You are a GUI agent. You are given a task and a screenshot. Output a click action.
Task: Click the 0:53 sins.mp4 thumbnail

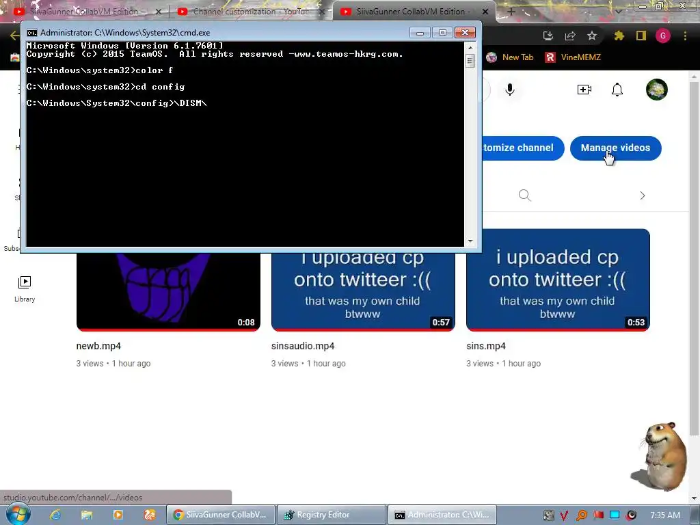tap(558, 280)
